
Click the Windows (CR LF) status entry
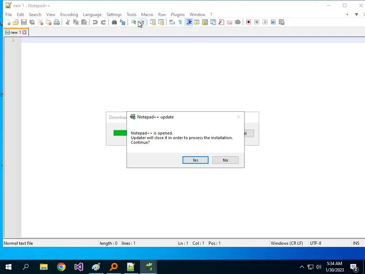point(287,243)
